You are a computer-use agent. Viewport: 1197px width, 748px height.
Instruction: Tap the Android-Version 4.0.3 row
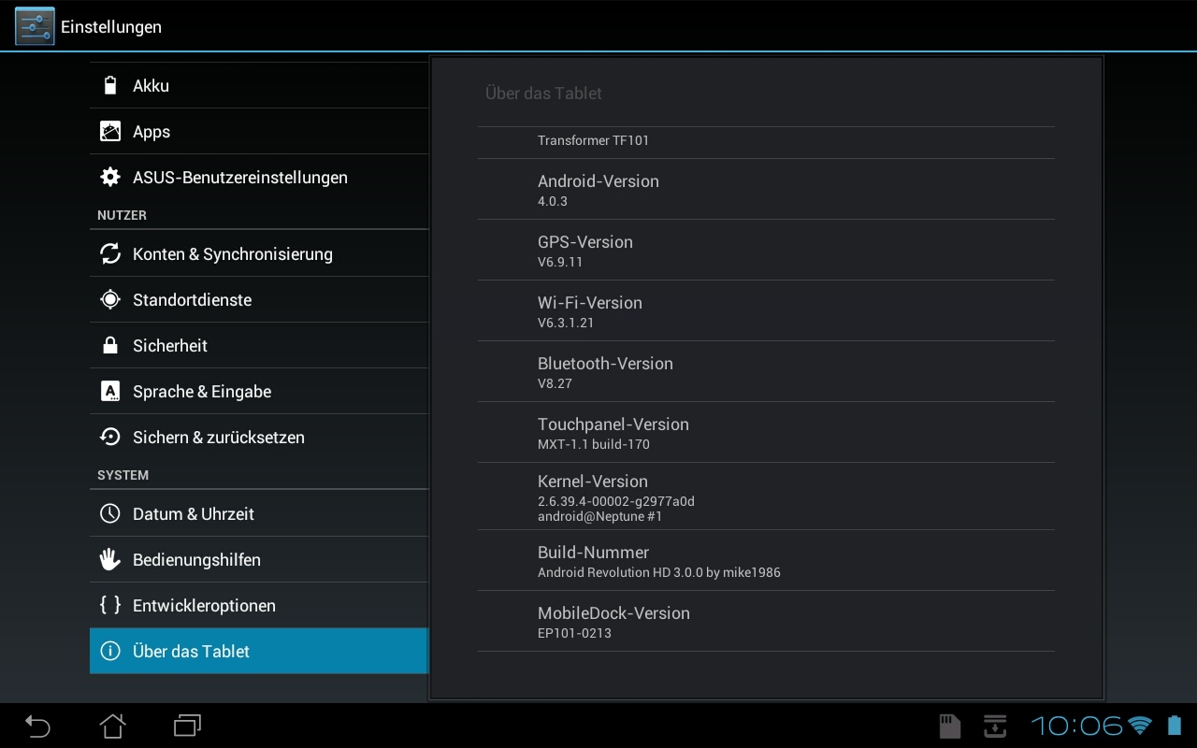coord(766,189)
